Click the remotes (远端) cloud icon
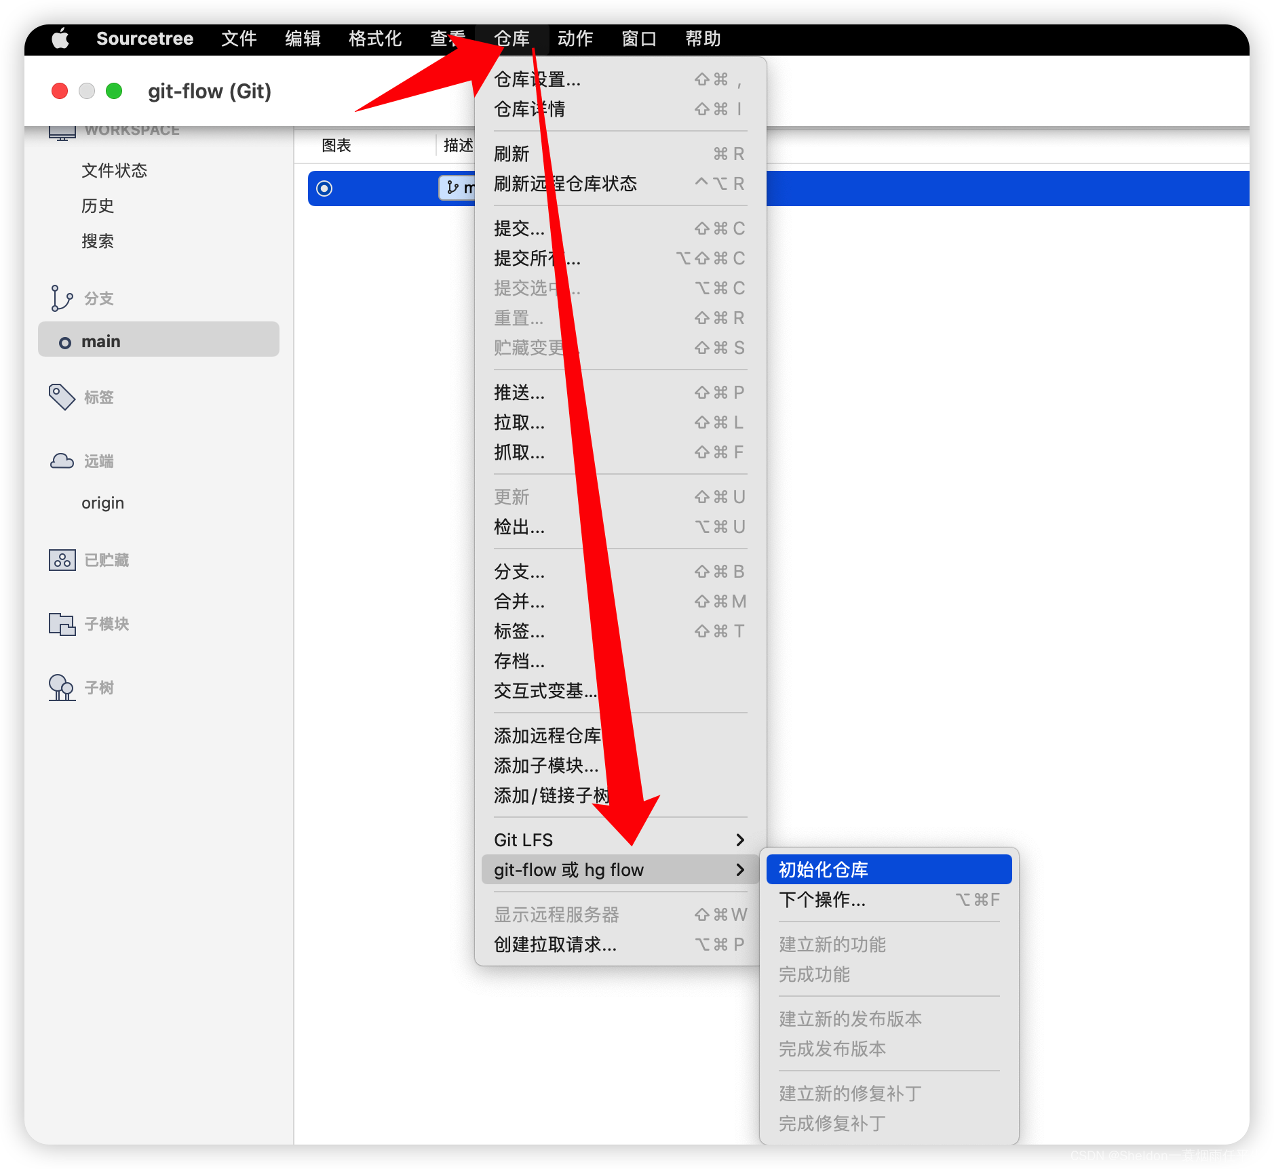1274x1169 pixels. (62, 461)
